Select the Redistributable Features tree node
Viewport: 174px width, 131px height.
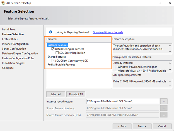click(x=61, y=65)
